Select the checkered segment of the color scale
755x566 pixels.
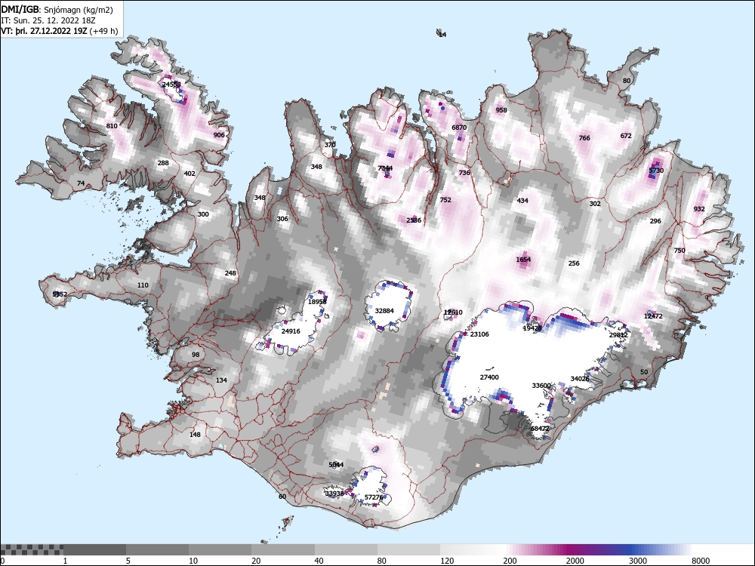32,549
